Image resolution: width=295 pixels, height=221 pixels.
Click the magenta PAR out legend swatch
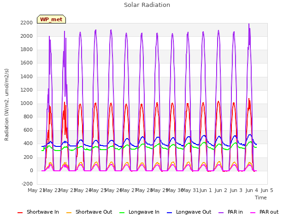[253, 213]
